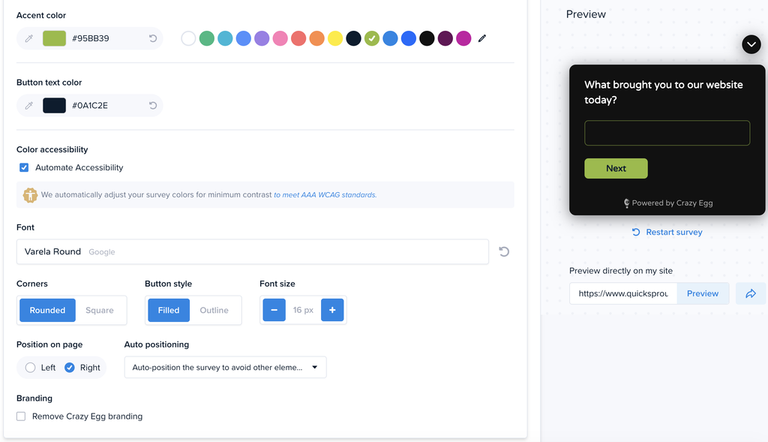Viewport: 768px width, 442px height.
Task: Click the #95BB39 accent color preview box
Action: [54, 38]
